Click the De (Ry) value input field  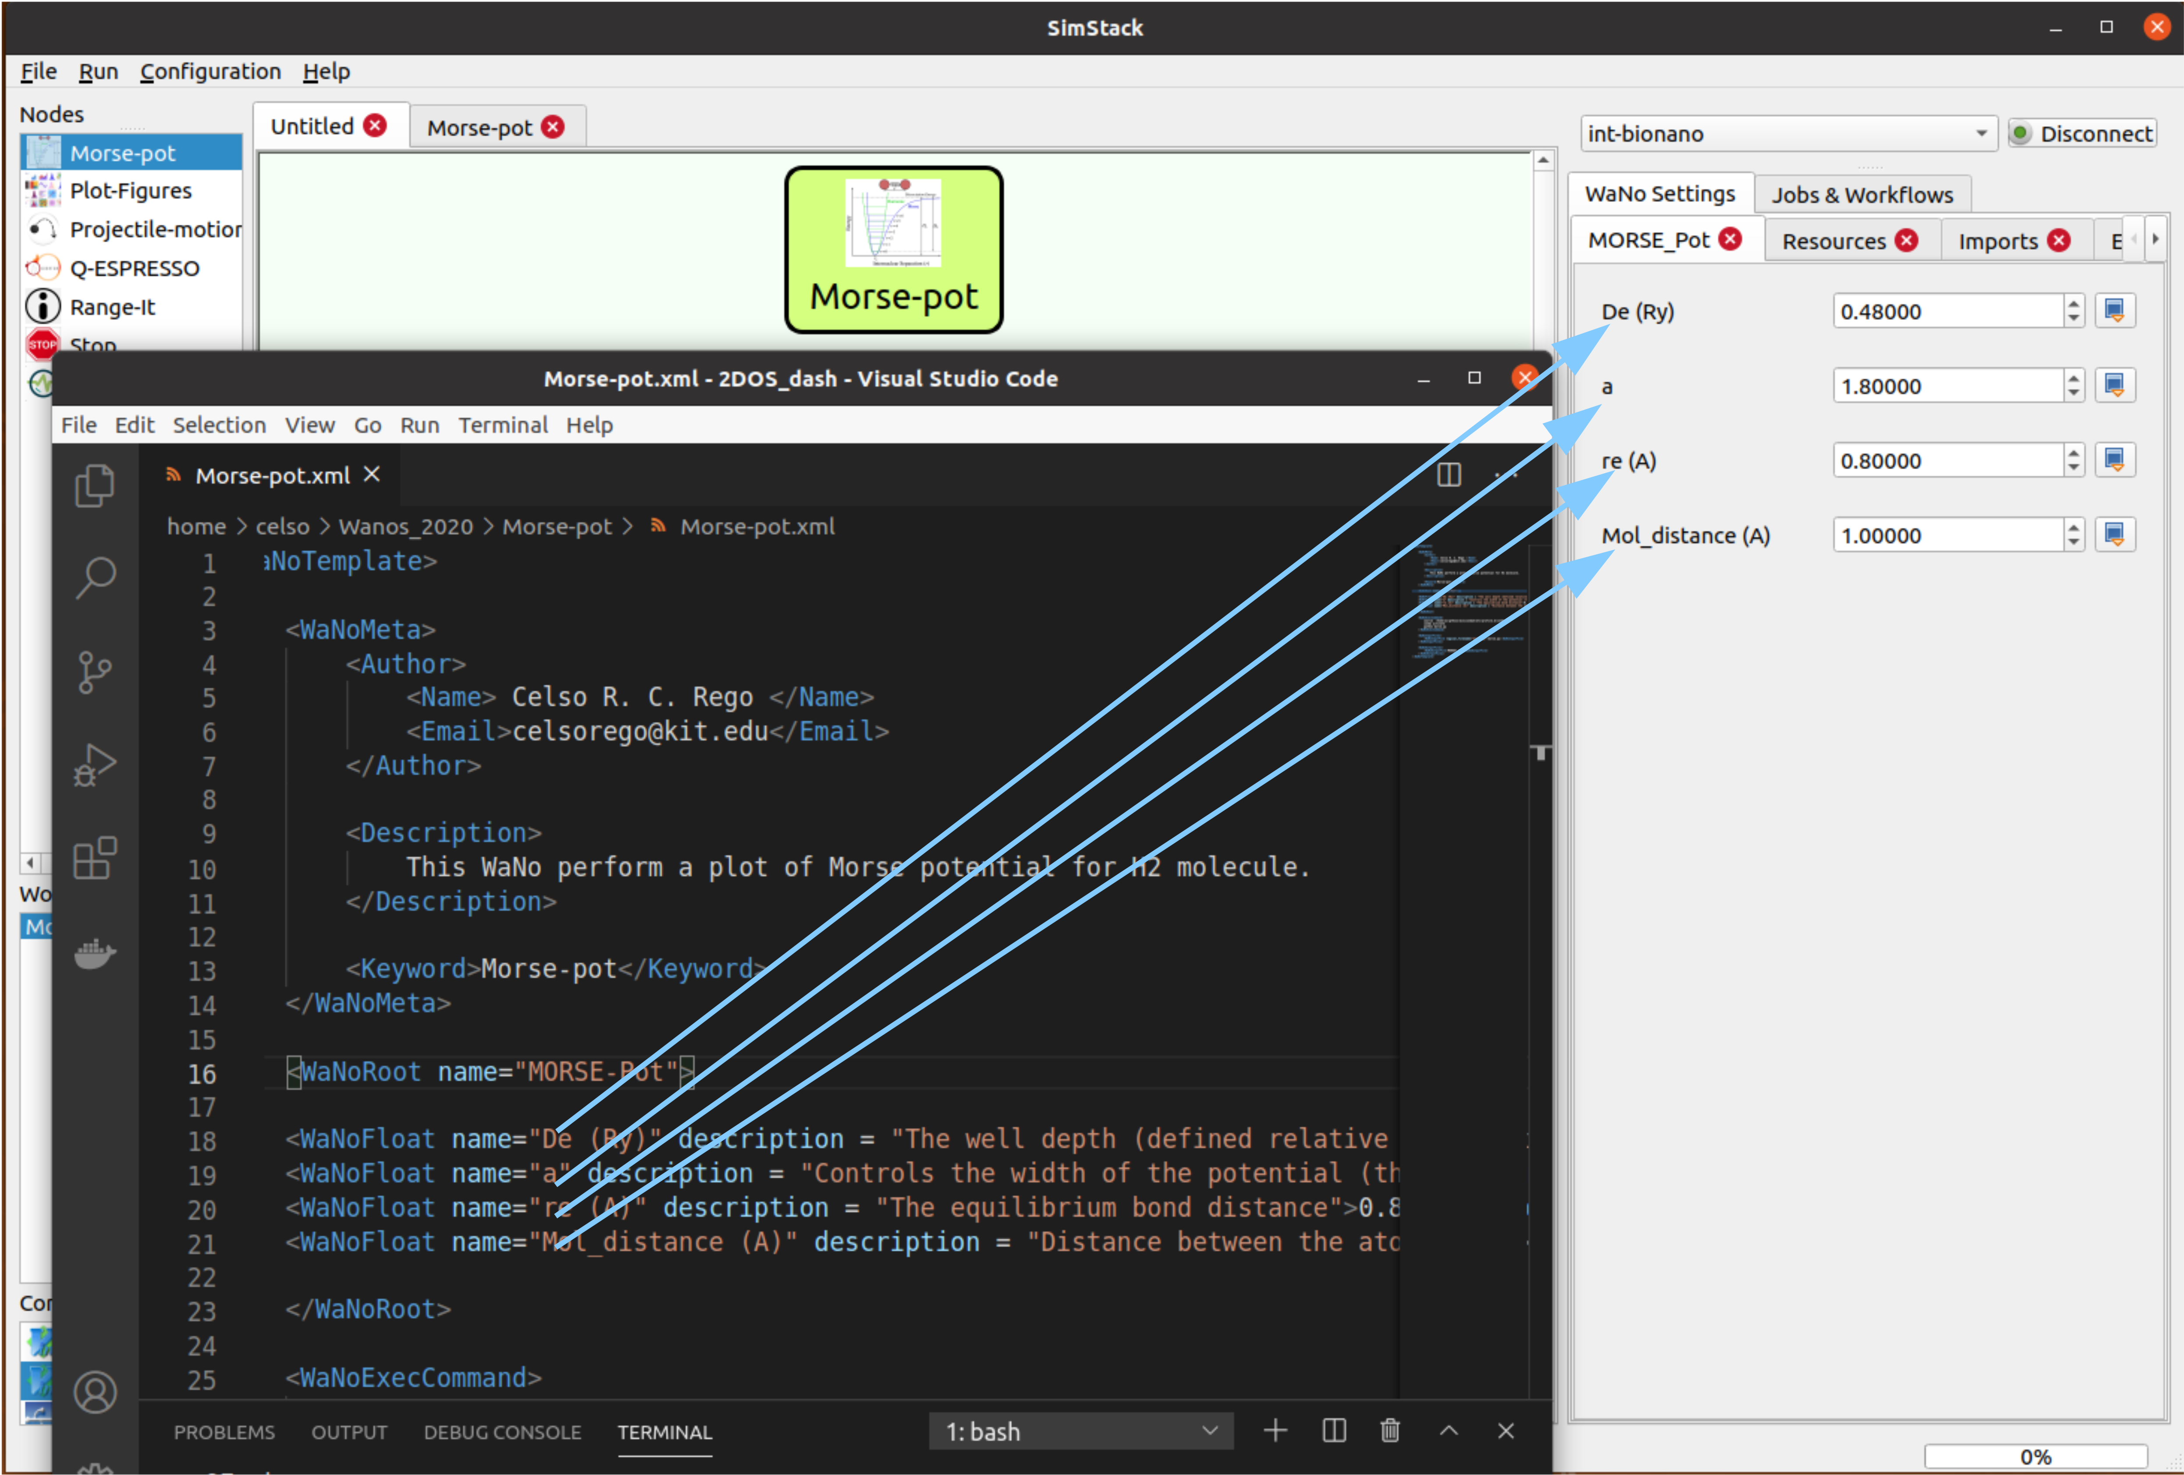pos(1947,311)
